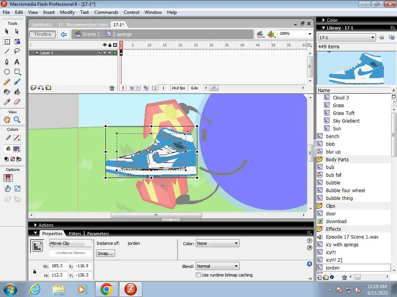Switch to the Parameters tab
Screen dimensions: 397x297
pos(98,233)
